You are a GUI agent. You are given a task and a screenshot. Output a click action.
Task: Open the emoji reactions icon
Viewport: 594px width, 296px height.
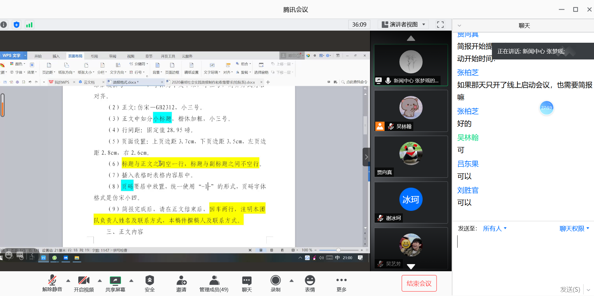point(310,283)
